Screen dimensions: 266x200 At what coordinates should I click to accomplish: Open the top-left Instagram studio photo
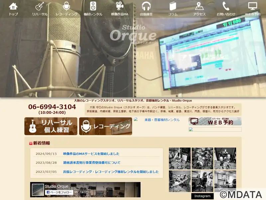tap(180, 158)
